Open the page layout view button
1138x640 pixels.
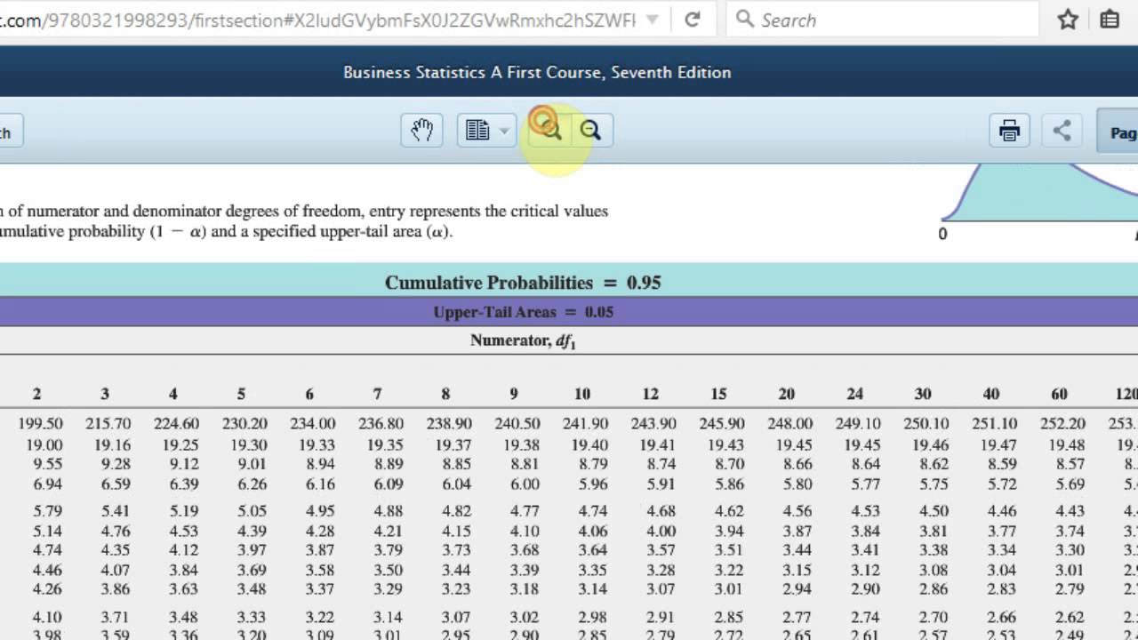coord(477,131)
